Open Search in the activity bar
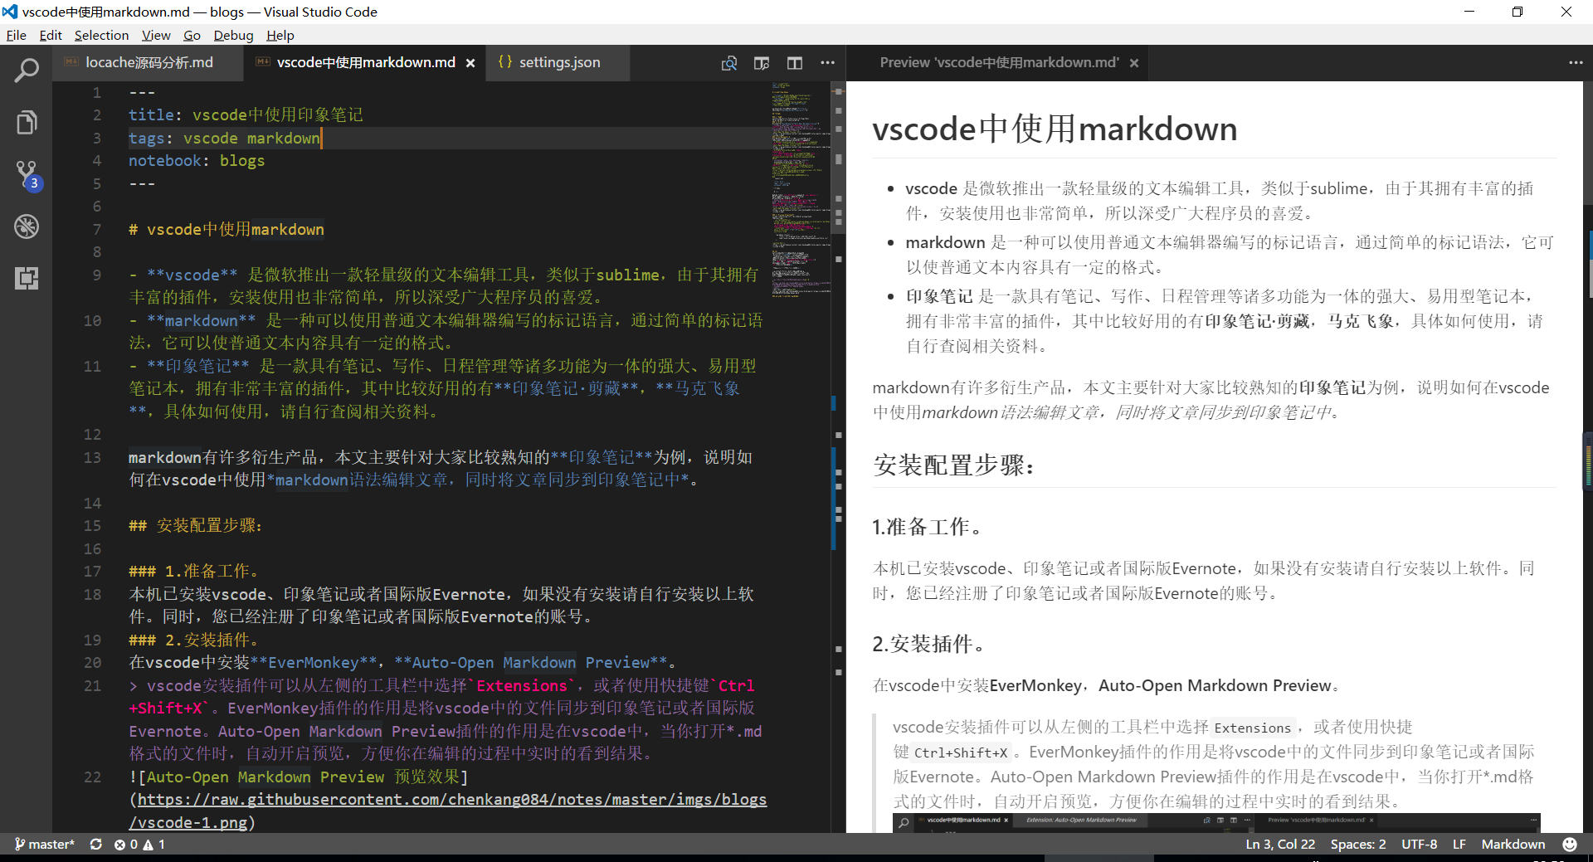 pos(27,71)
